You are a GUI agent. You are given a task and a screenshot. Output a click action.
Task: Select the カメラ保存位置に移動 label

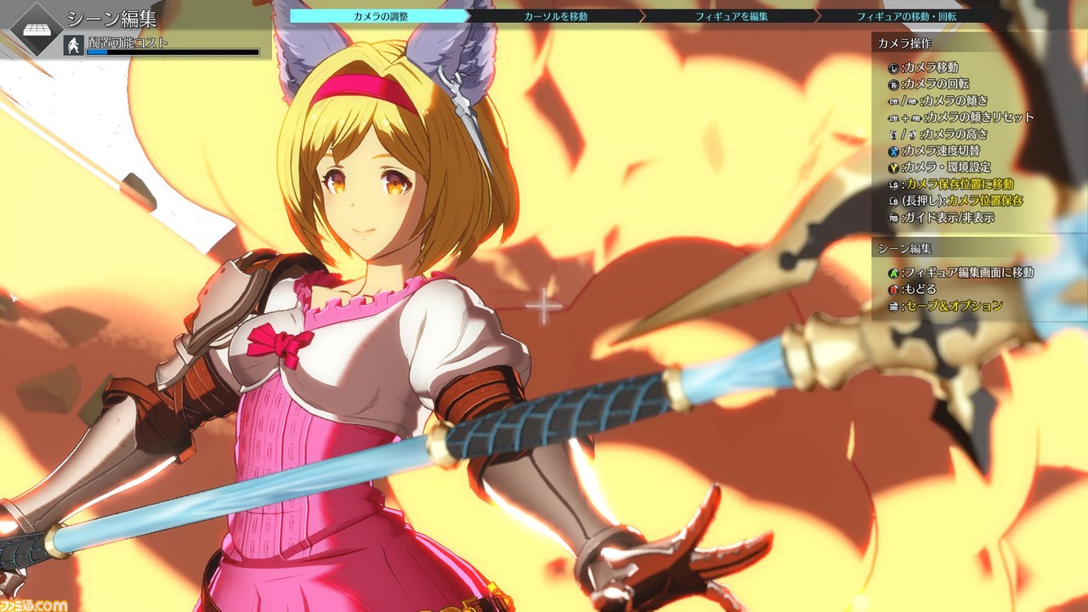coord(960,184)
